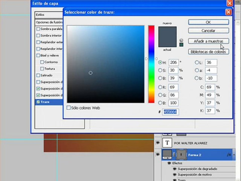
Task: Select Opciones de fusión entry
Action: click(49, 22)
